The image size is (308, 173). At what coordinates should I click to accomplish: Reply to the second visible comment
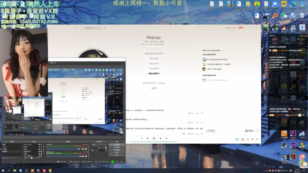202,122
